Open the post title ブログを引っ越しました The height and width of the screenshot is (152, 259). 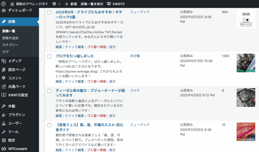75,56
